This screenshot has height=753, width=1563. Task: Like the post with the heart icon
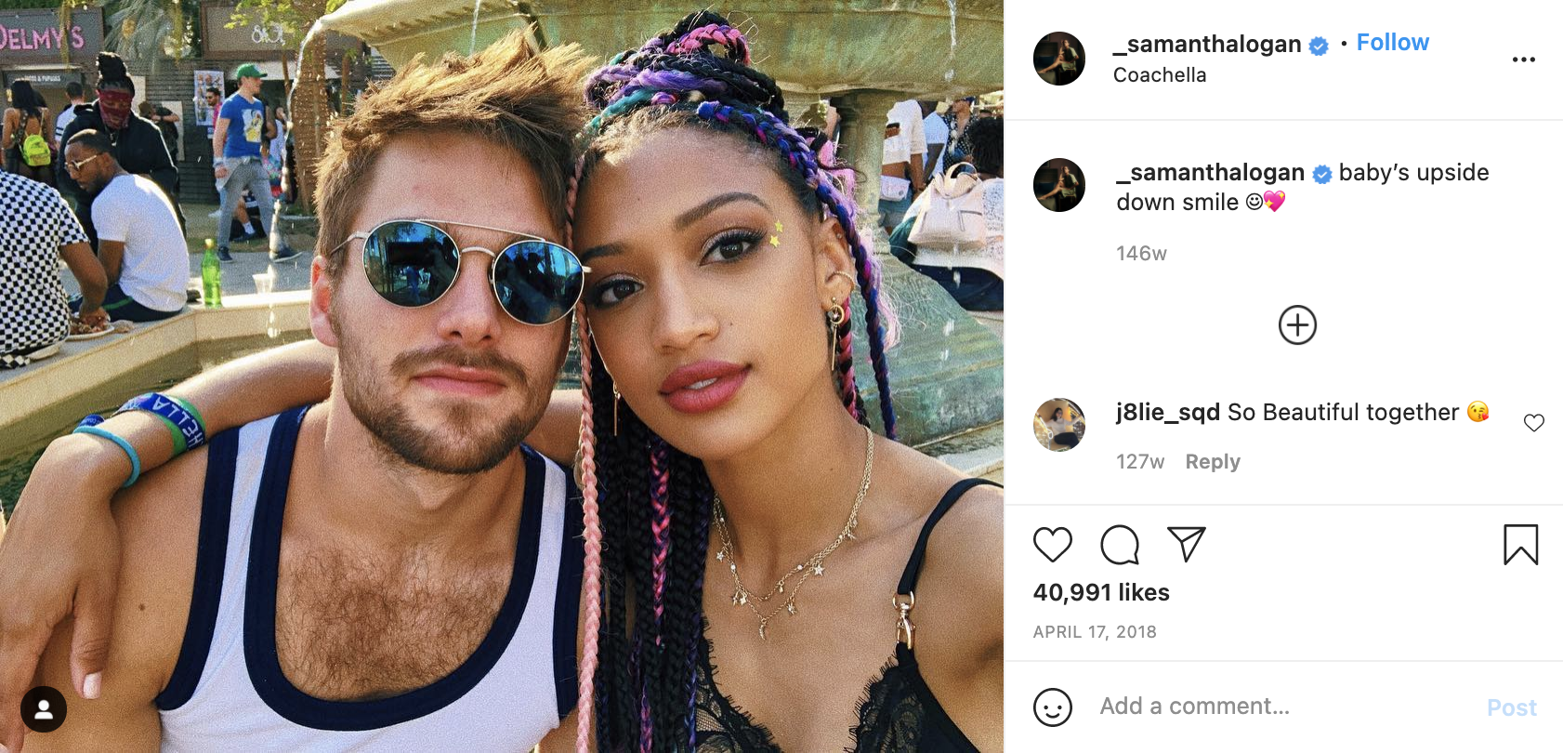tap(1053, 545)
